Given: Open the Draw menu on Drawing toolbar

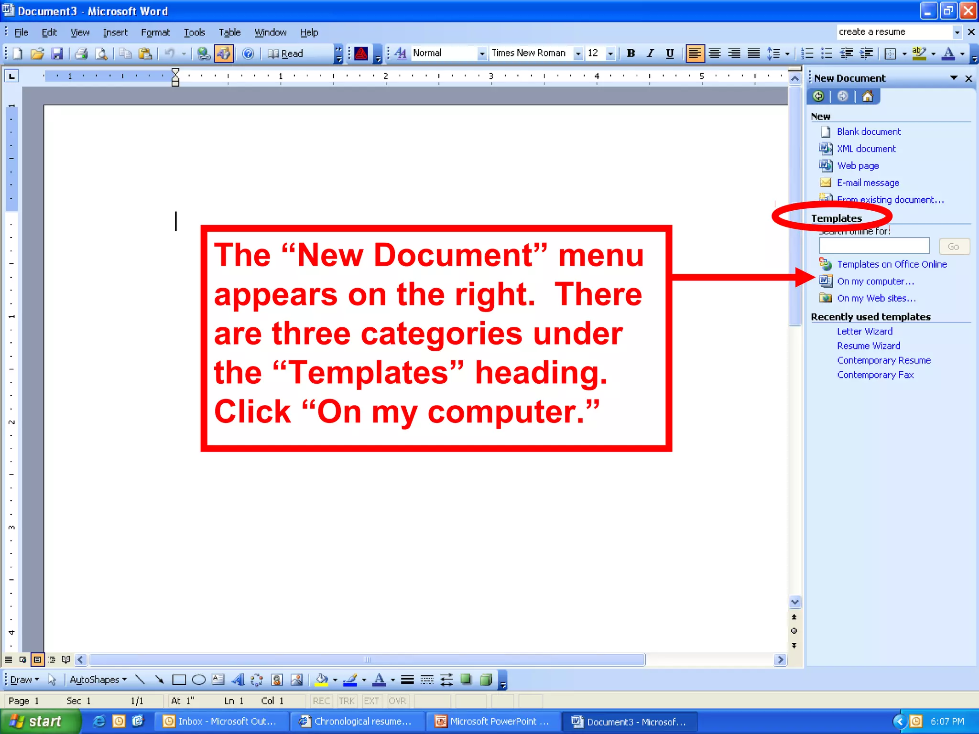Looking at the screenshot, I should click(24, 679).
